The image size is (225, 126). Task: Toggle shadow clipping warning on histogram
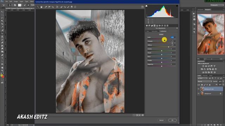tap(146, 6)
